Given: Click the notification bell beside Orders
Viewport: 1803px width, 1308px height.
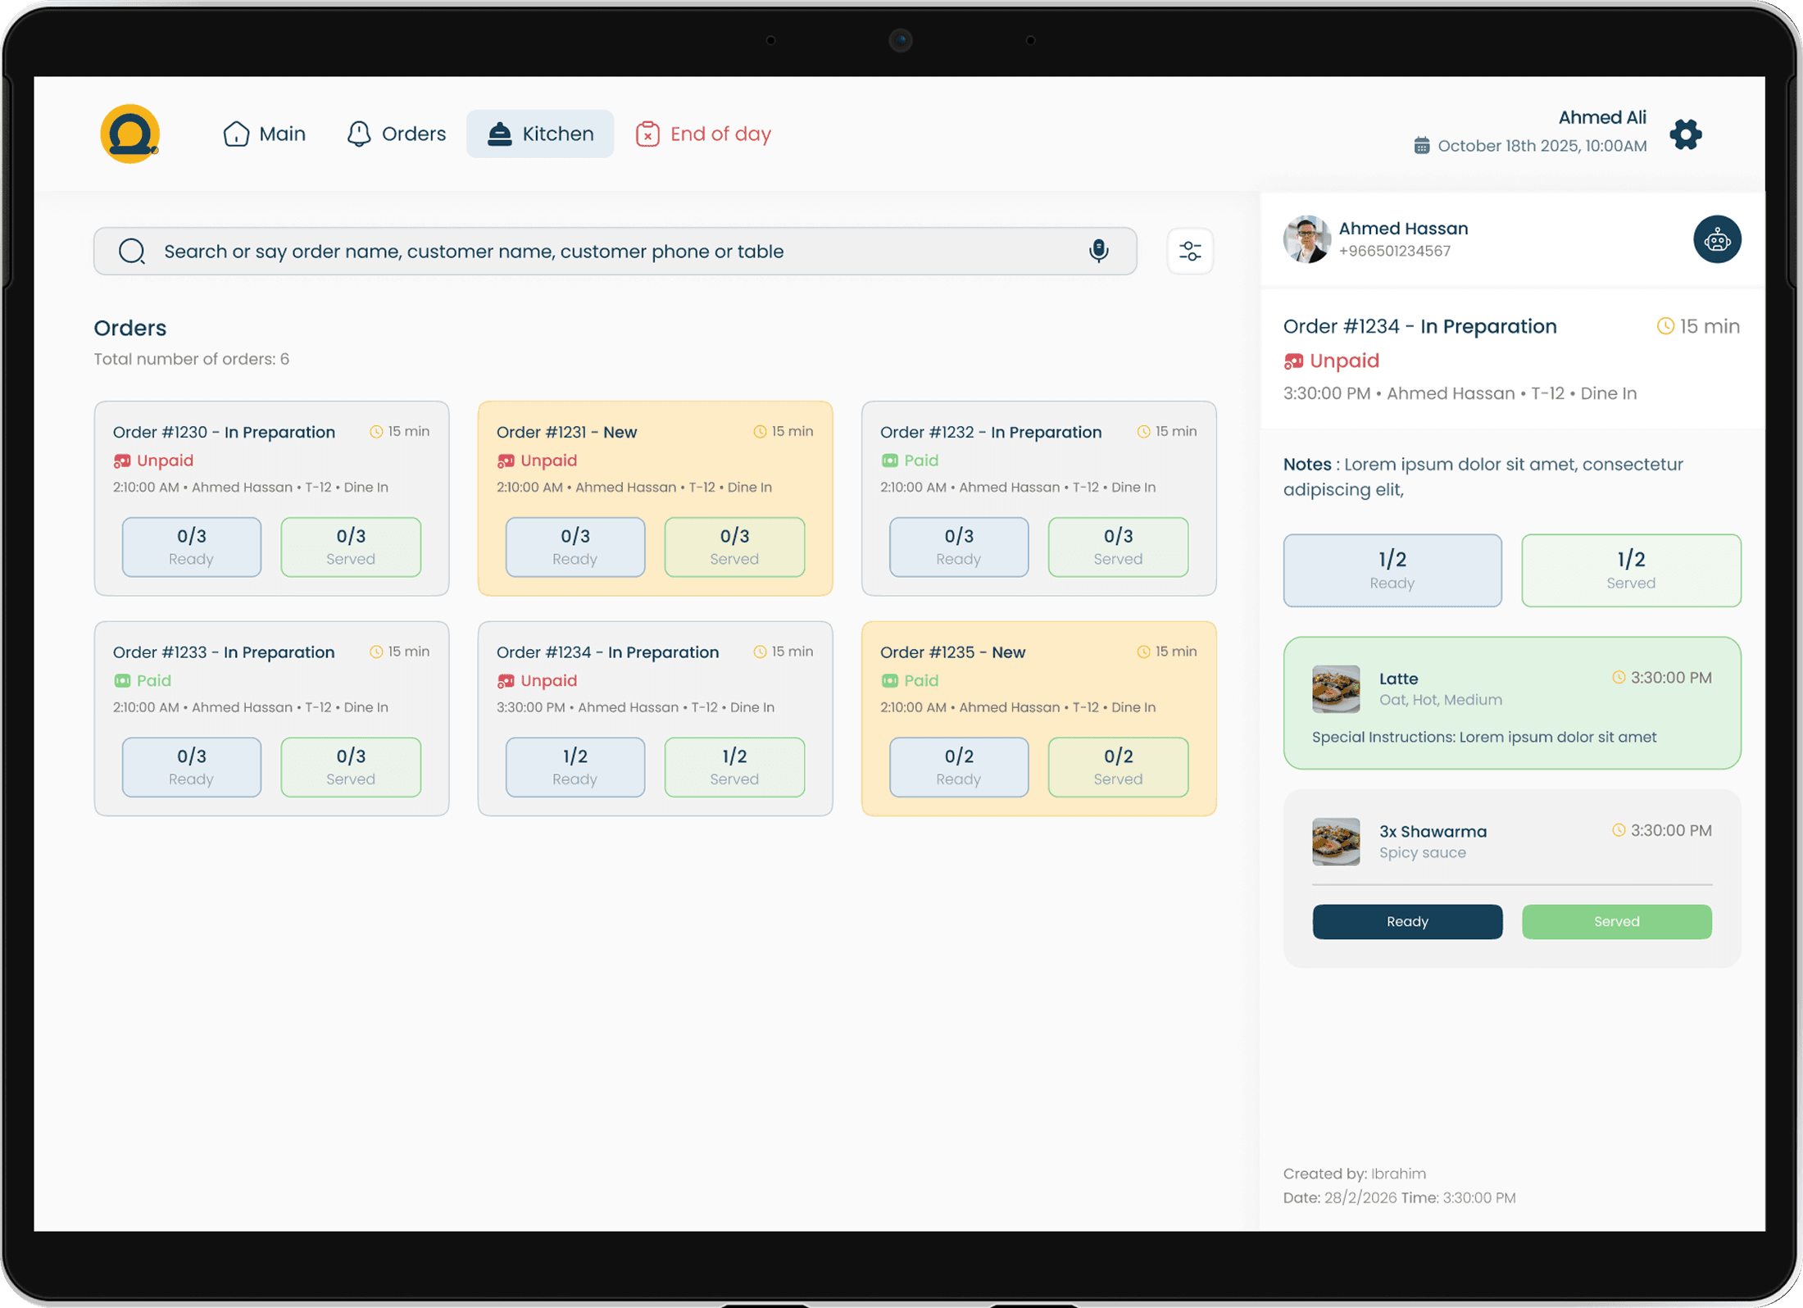Looking at the screenshot, I should 358,133.
